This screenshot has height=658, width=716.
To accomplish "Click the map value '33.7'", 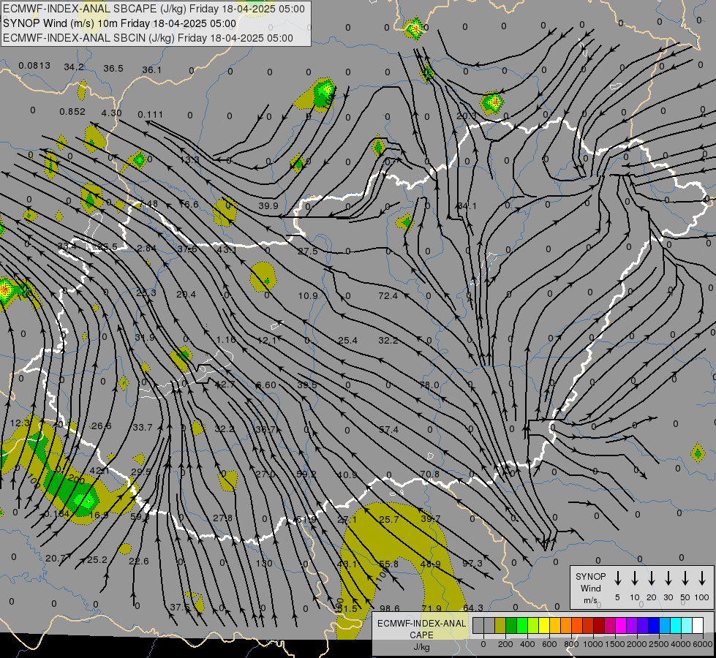I will tap(143, 428).
